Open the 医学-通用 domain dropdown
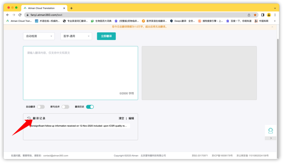This screenshot has width=283, height=163. pos(76,36)
